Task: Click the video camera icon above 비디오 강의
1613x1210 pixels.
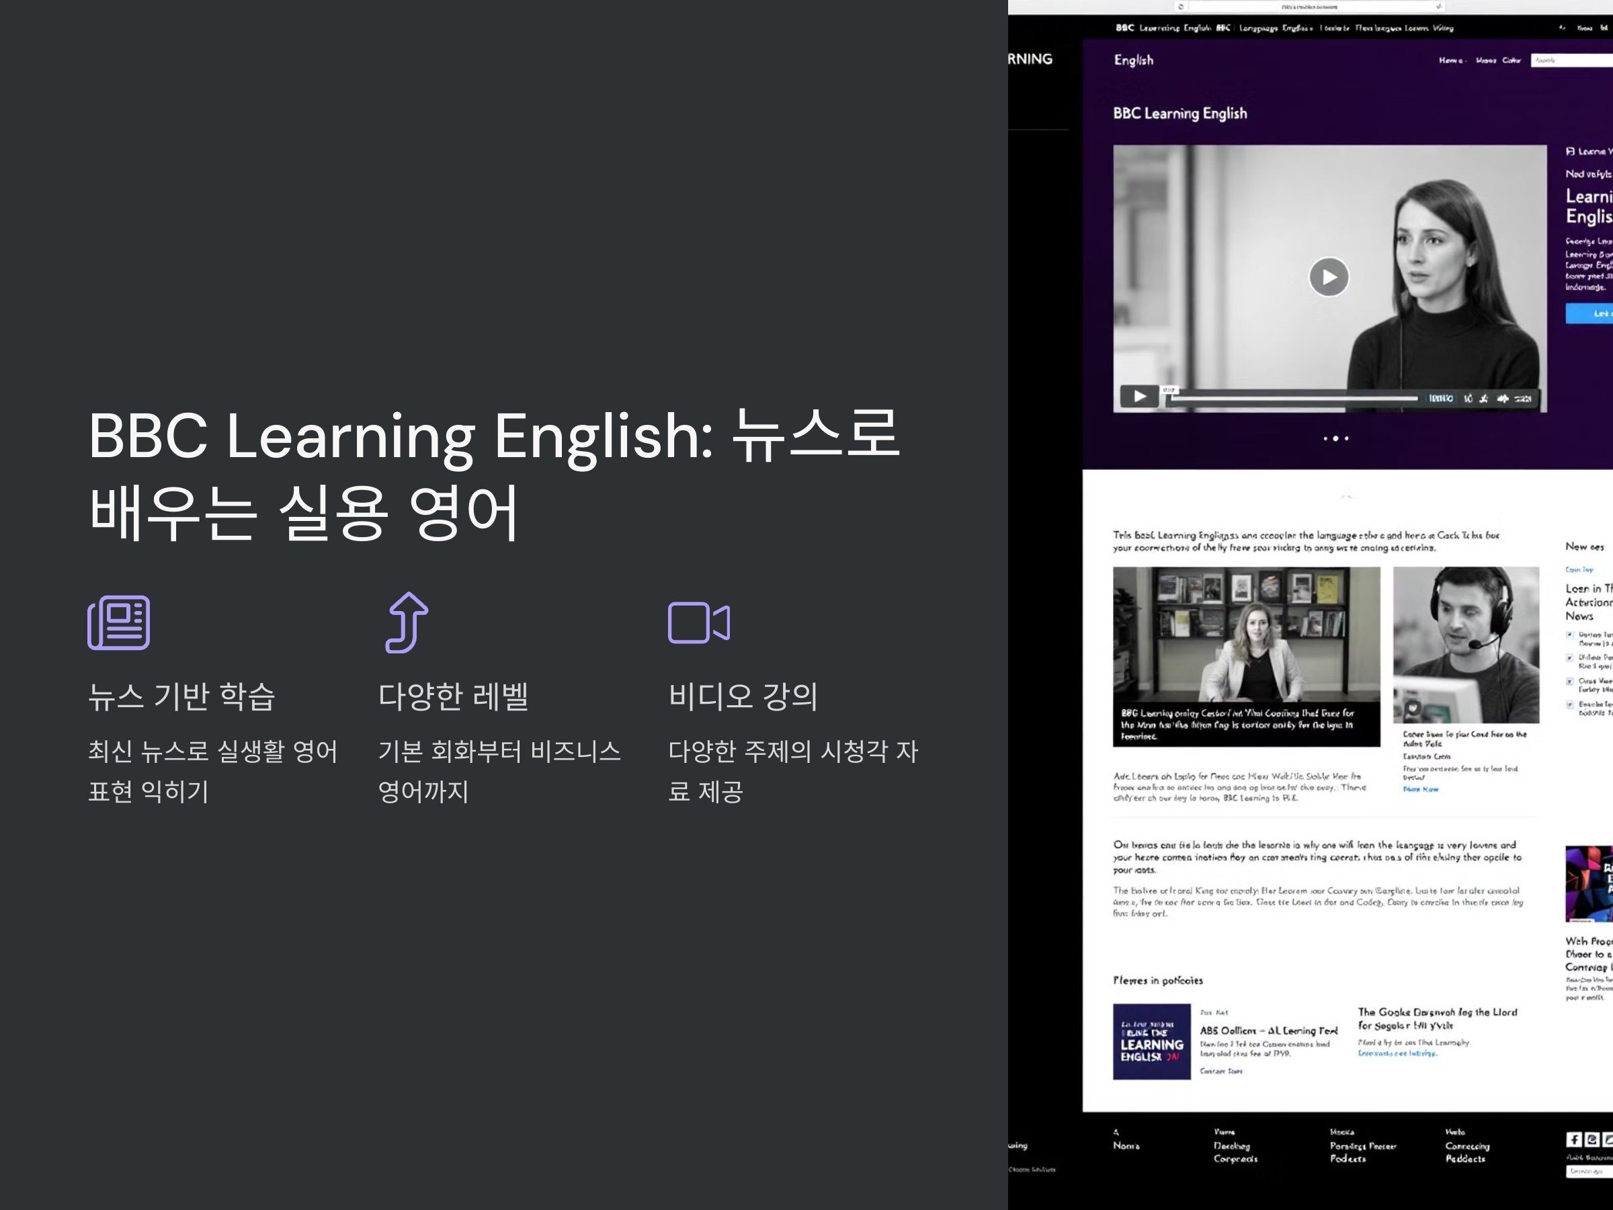Action: pyautogui.click(x=698, y=622)
